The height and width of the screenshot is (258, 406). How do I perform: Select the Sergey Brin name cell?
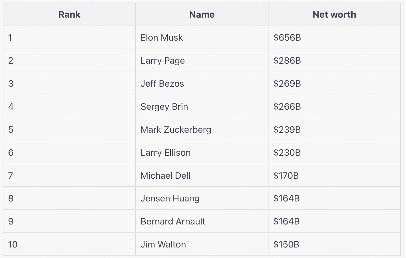[164, 107]
